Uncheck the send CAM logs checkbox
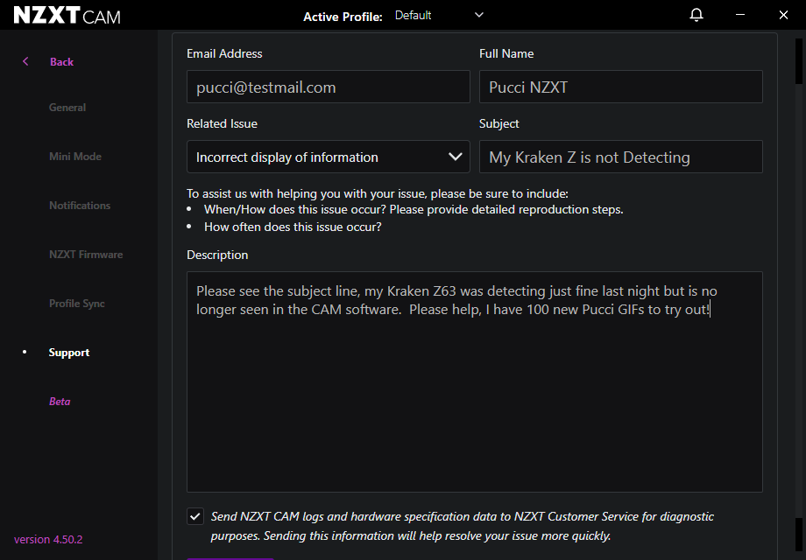The width and height of the screenshot is (806, 560). pyautogui.click(x=195, y=516)
